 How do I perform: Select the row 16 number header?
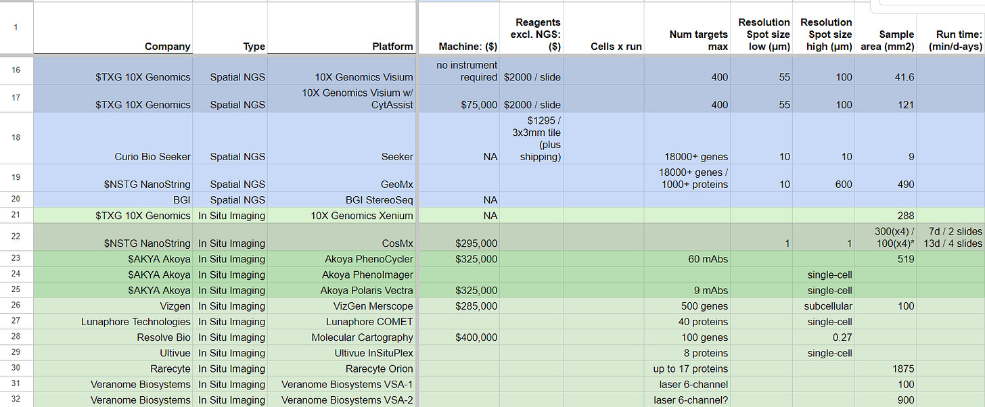pos(16,70)
